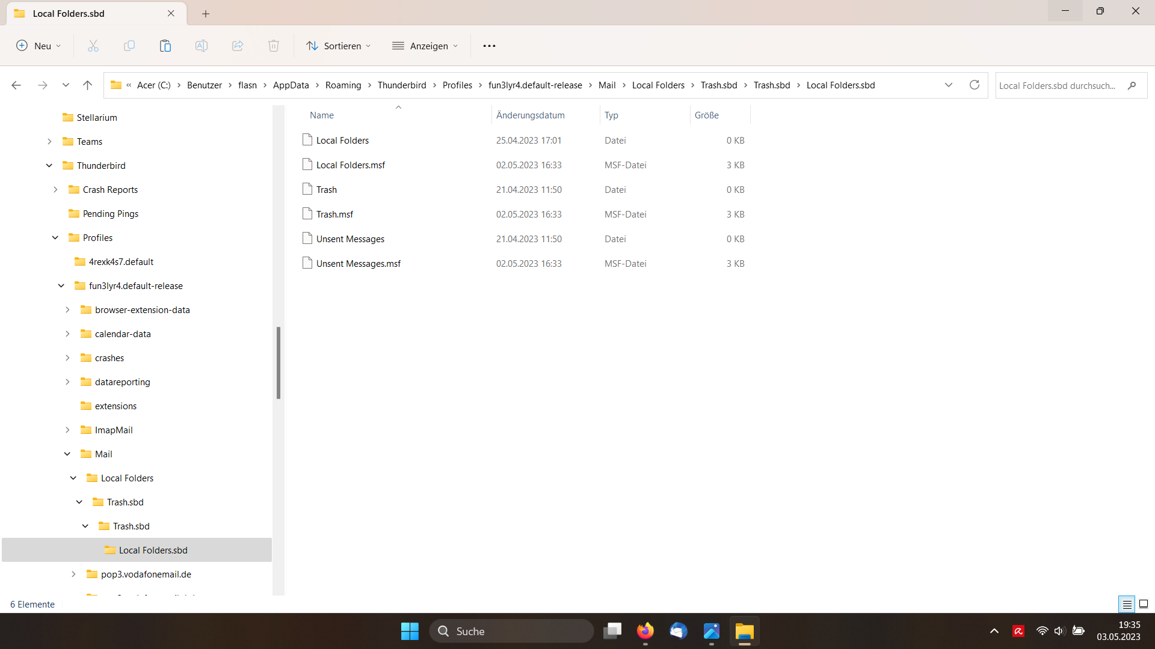
Task: Sort by Änderungsdatum column header
Action: [x=530, y=115]
